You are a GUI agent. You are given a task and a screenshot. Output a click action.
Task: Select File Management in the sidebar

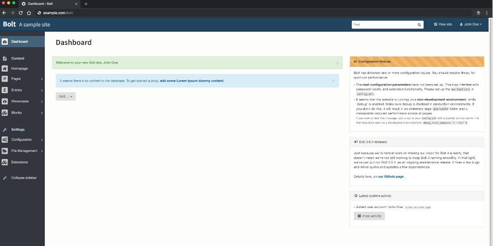24,151
